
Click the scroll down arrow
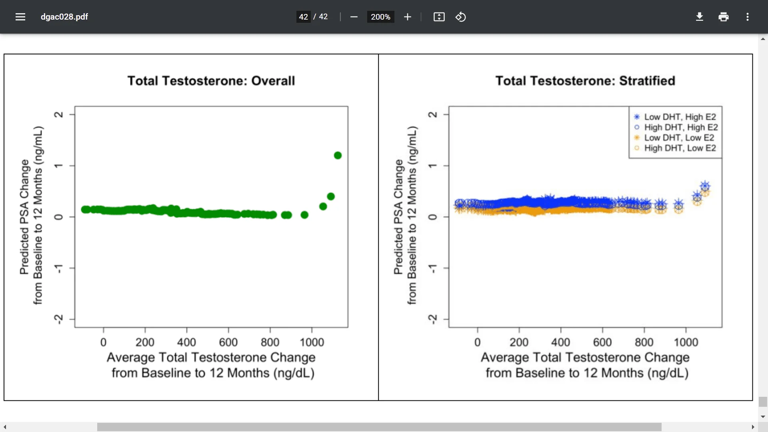pyautogui.click(x=763, y=417)
